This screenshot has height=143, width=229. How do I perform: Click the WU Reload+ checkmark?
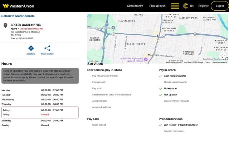(161, 125)
